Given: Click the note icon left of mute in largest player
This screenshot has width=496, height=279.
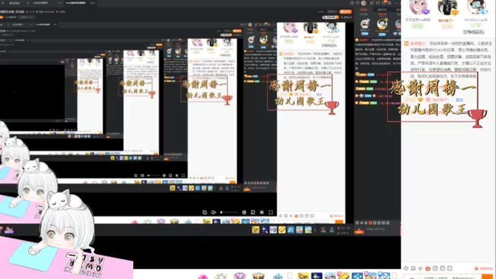Looking at the screenshot, I should coord(205,212).
